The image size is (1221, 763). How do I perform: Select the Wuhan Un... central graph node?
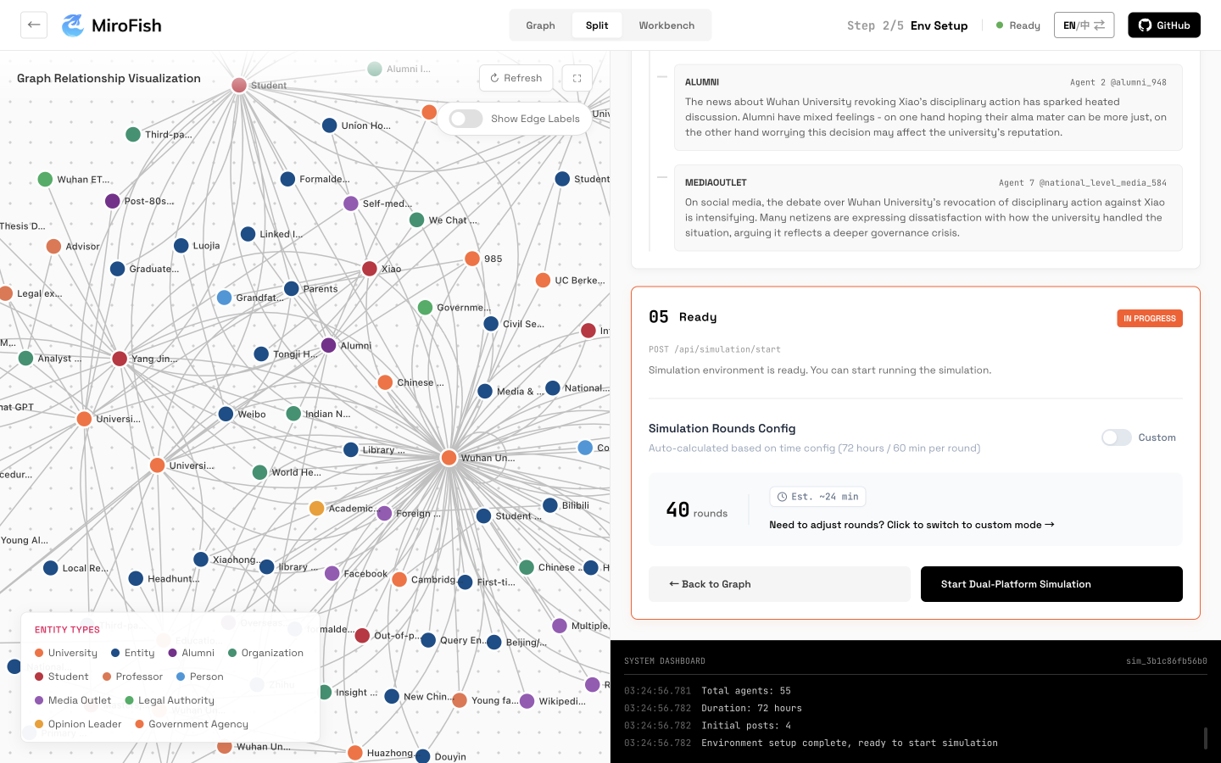tap(449, 458)
